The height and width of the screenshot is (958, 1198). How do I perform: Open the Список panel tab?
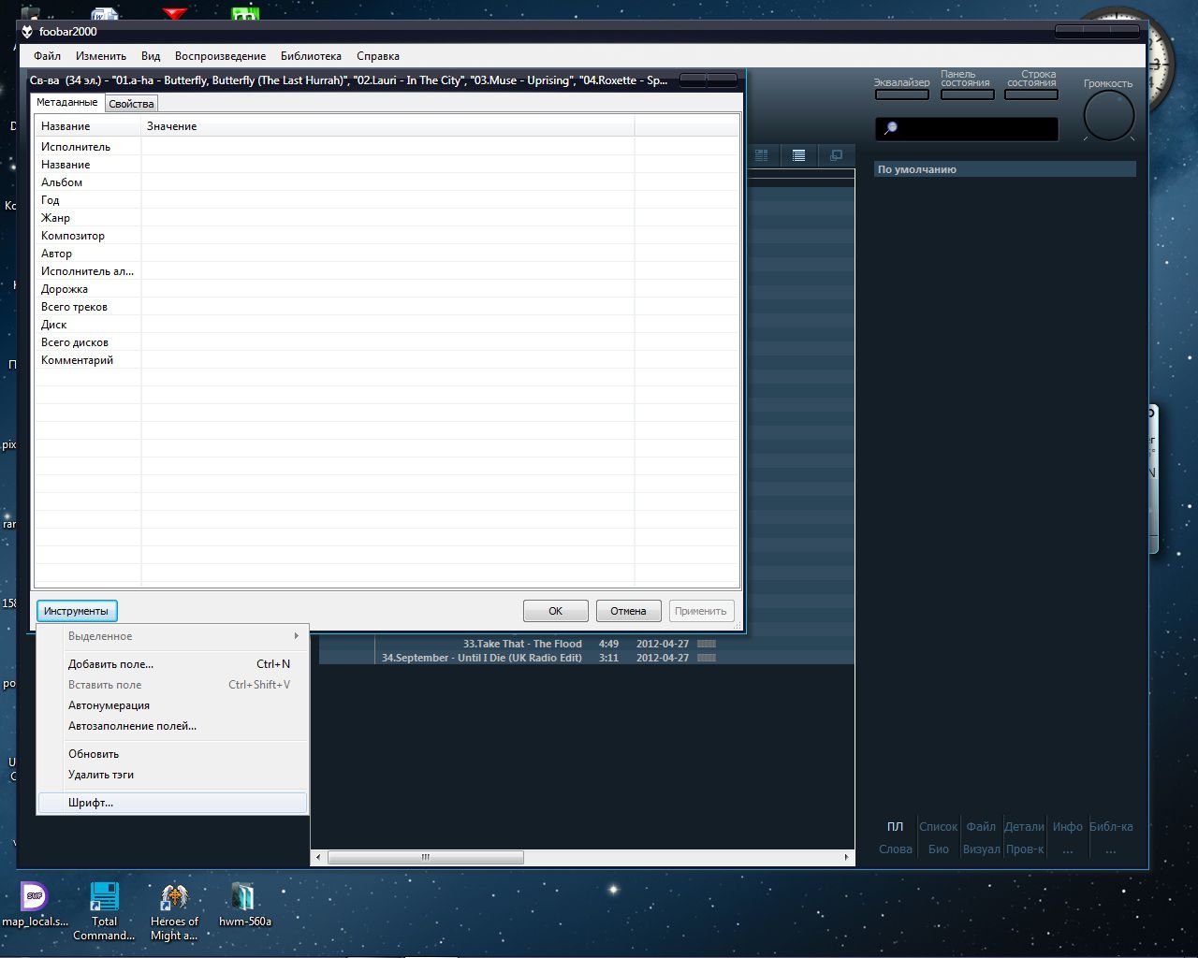[x=938, y=827]
